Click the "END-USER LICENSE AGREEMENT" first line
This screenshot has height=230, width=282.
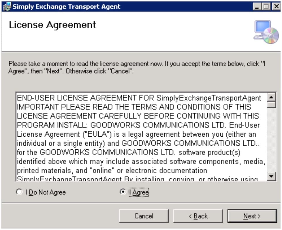pos(139,98)
